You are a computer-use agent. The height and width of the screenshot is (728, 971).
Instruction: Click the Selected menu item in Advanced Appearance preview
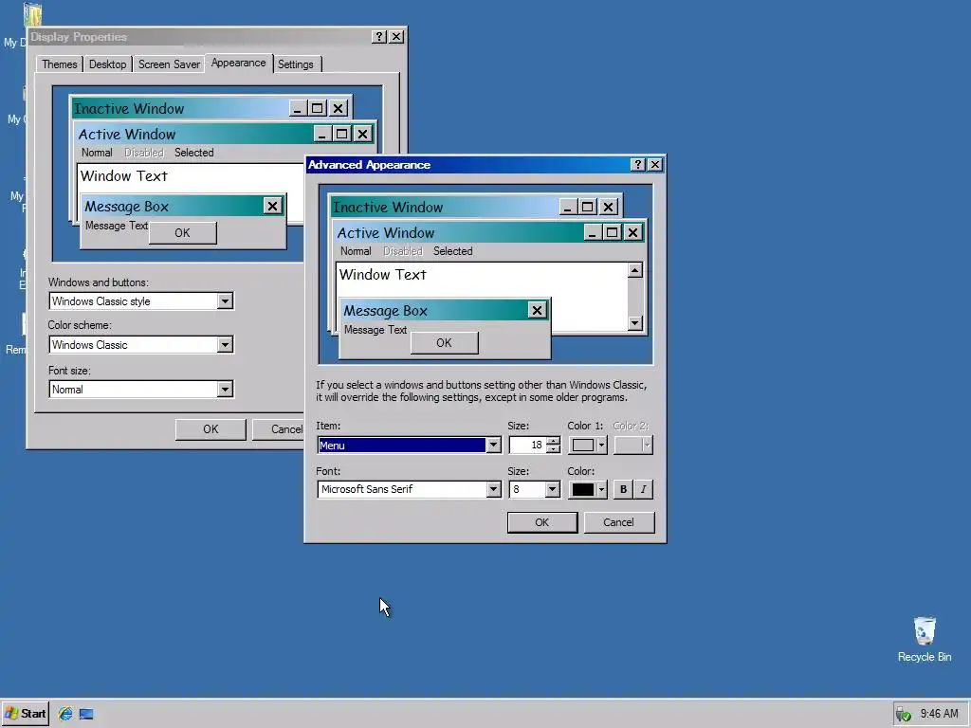[452, 250]
